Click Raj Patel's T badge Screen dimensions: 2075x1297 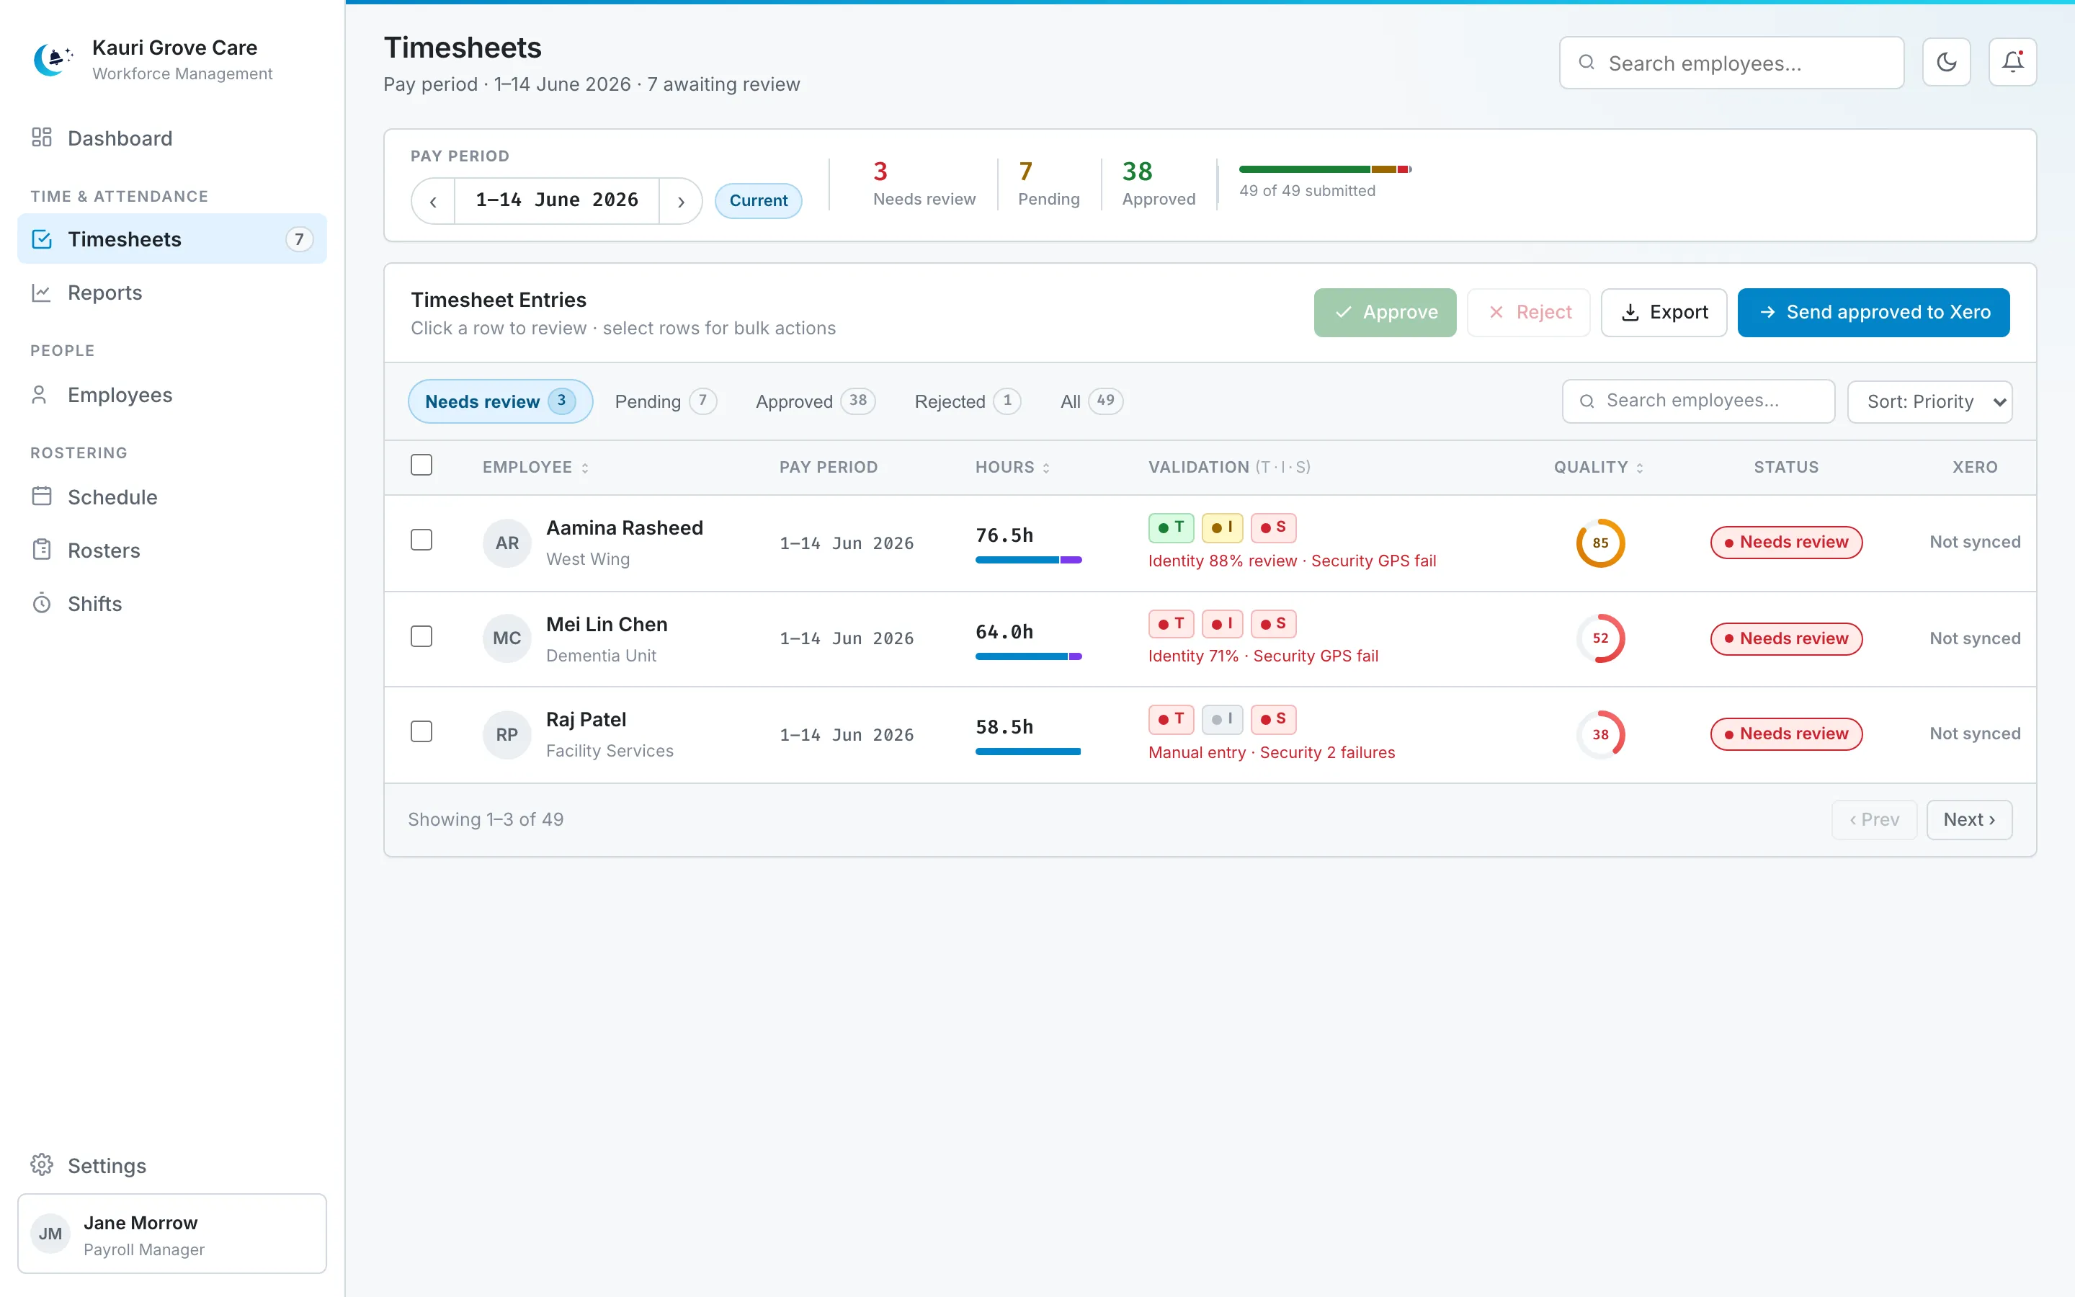tap(1170, 719)
